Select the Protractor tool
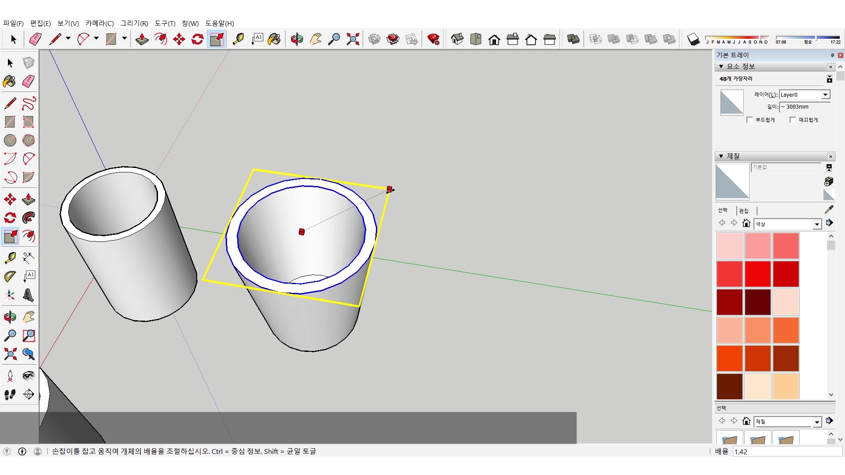 (x=10, y=276)
